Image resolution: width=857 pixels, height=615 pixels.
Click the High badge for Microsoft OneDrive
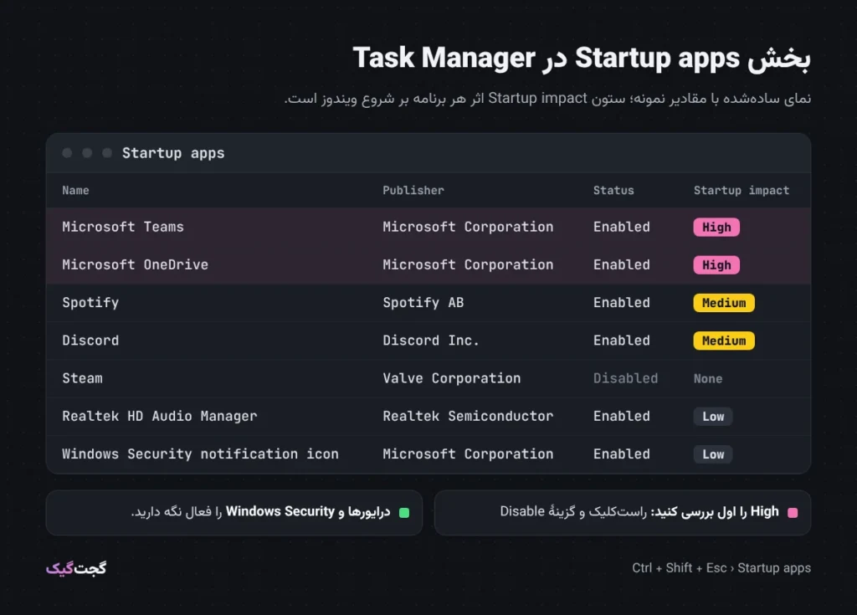(716, 265)
